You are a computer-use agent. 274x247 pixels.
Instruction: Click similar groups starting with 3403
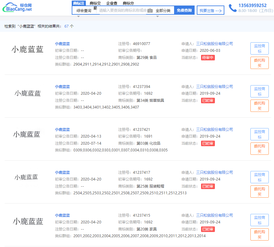106,107
